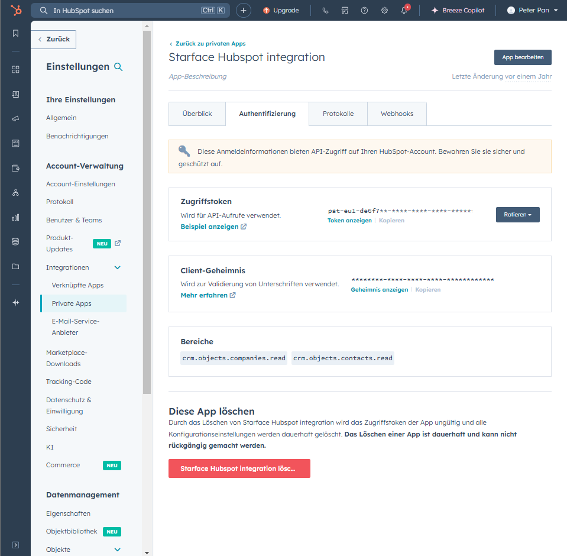Click the App bearbeiten button

coord(523,57)
